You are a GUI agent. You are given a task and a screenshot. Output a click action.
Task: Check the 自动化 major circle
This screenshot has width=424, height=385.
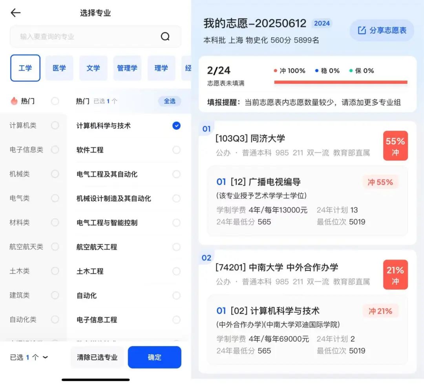click(176, 295)
